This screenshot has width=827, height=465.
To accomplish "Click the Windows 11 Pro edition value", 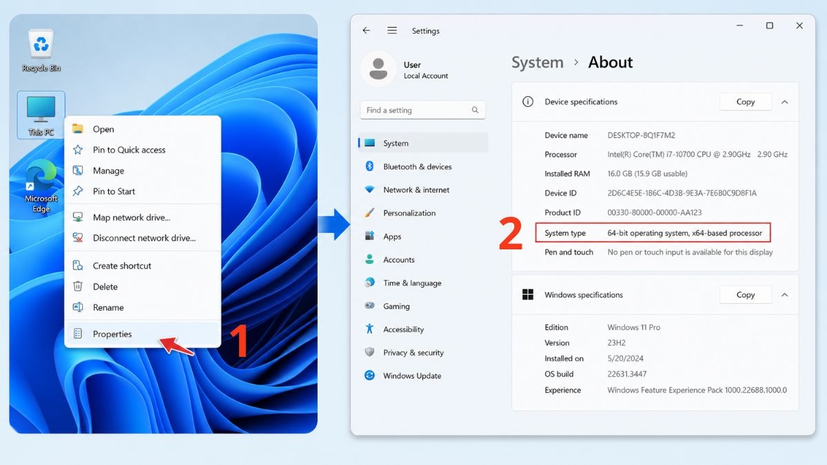I will click(x=634, y=327).
